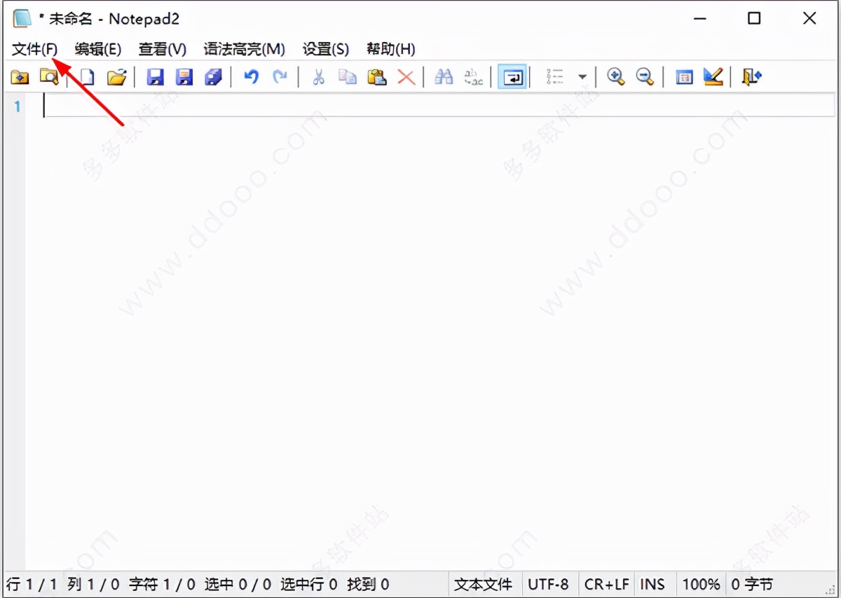Save the file under a new name
This screenshot has width=841, height=598.
pos(185,77)
